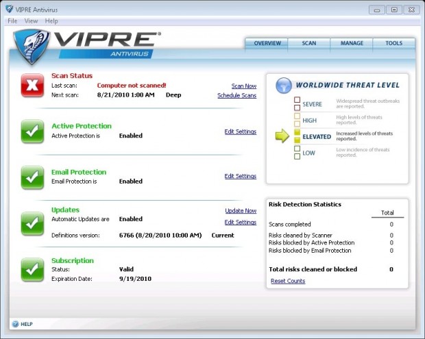
Task: Switch to the TOOLS tab
Action: click(x=394, y=43)
